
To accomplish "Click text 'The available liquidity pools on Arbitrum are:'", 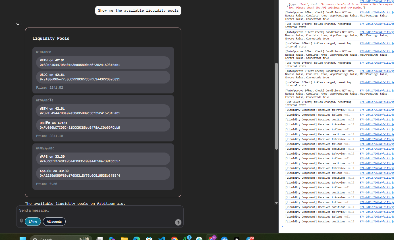I will 75,203.
